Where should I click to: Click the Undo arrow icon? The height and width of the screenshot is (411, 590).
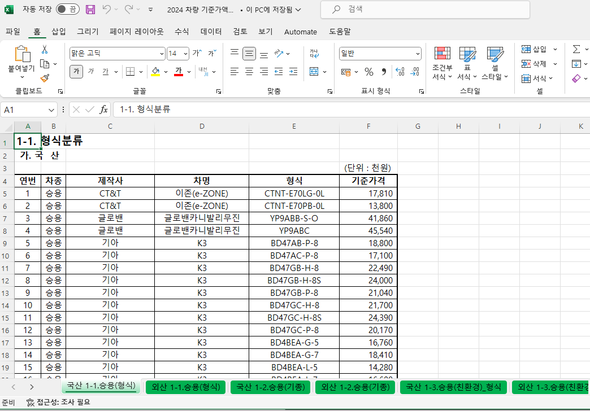[x=106, y=10]
